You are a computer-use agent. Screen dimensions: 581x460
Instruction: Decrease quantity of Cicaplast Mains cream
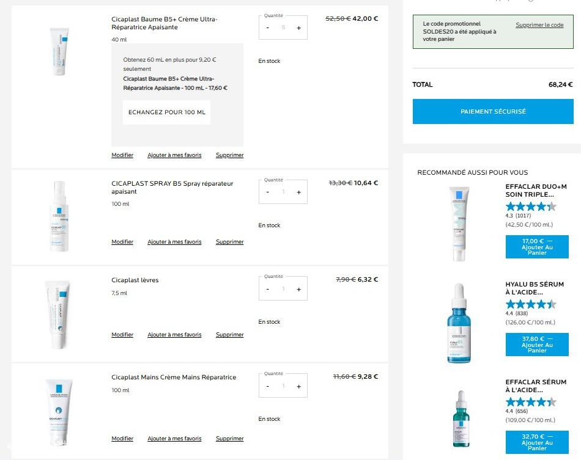pyautogui.click(x=268, y=386)
